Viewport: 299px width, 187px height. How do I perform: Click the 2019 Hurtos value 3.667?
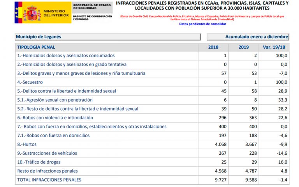coord(251,145)
